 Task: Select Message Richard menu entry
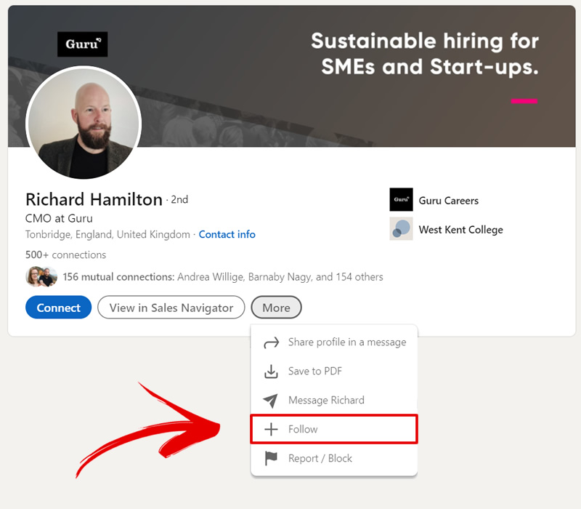click(326, 401)
